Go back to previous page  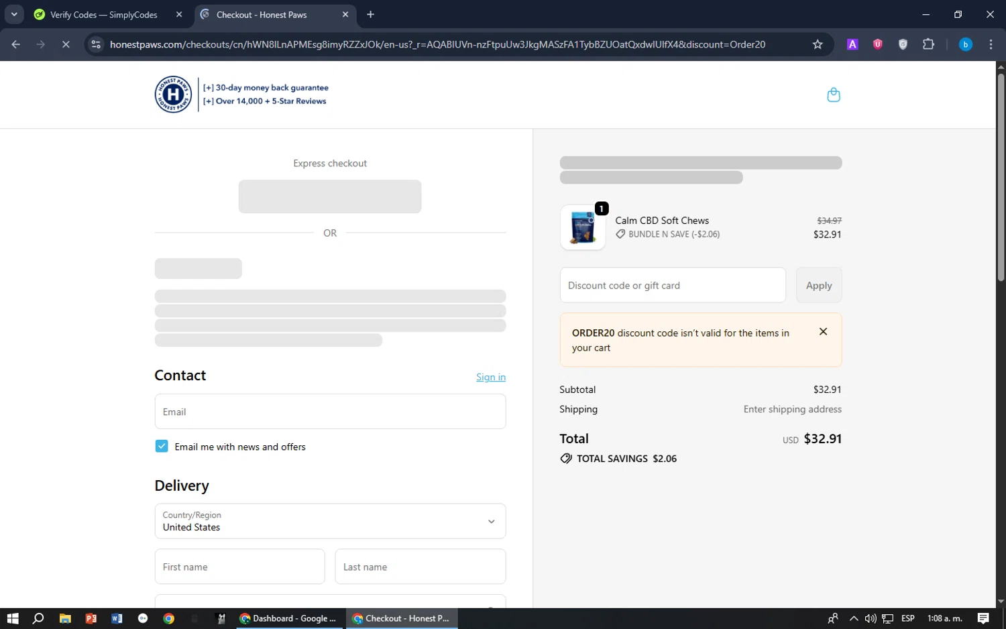(16, 44)
